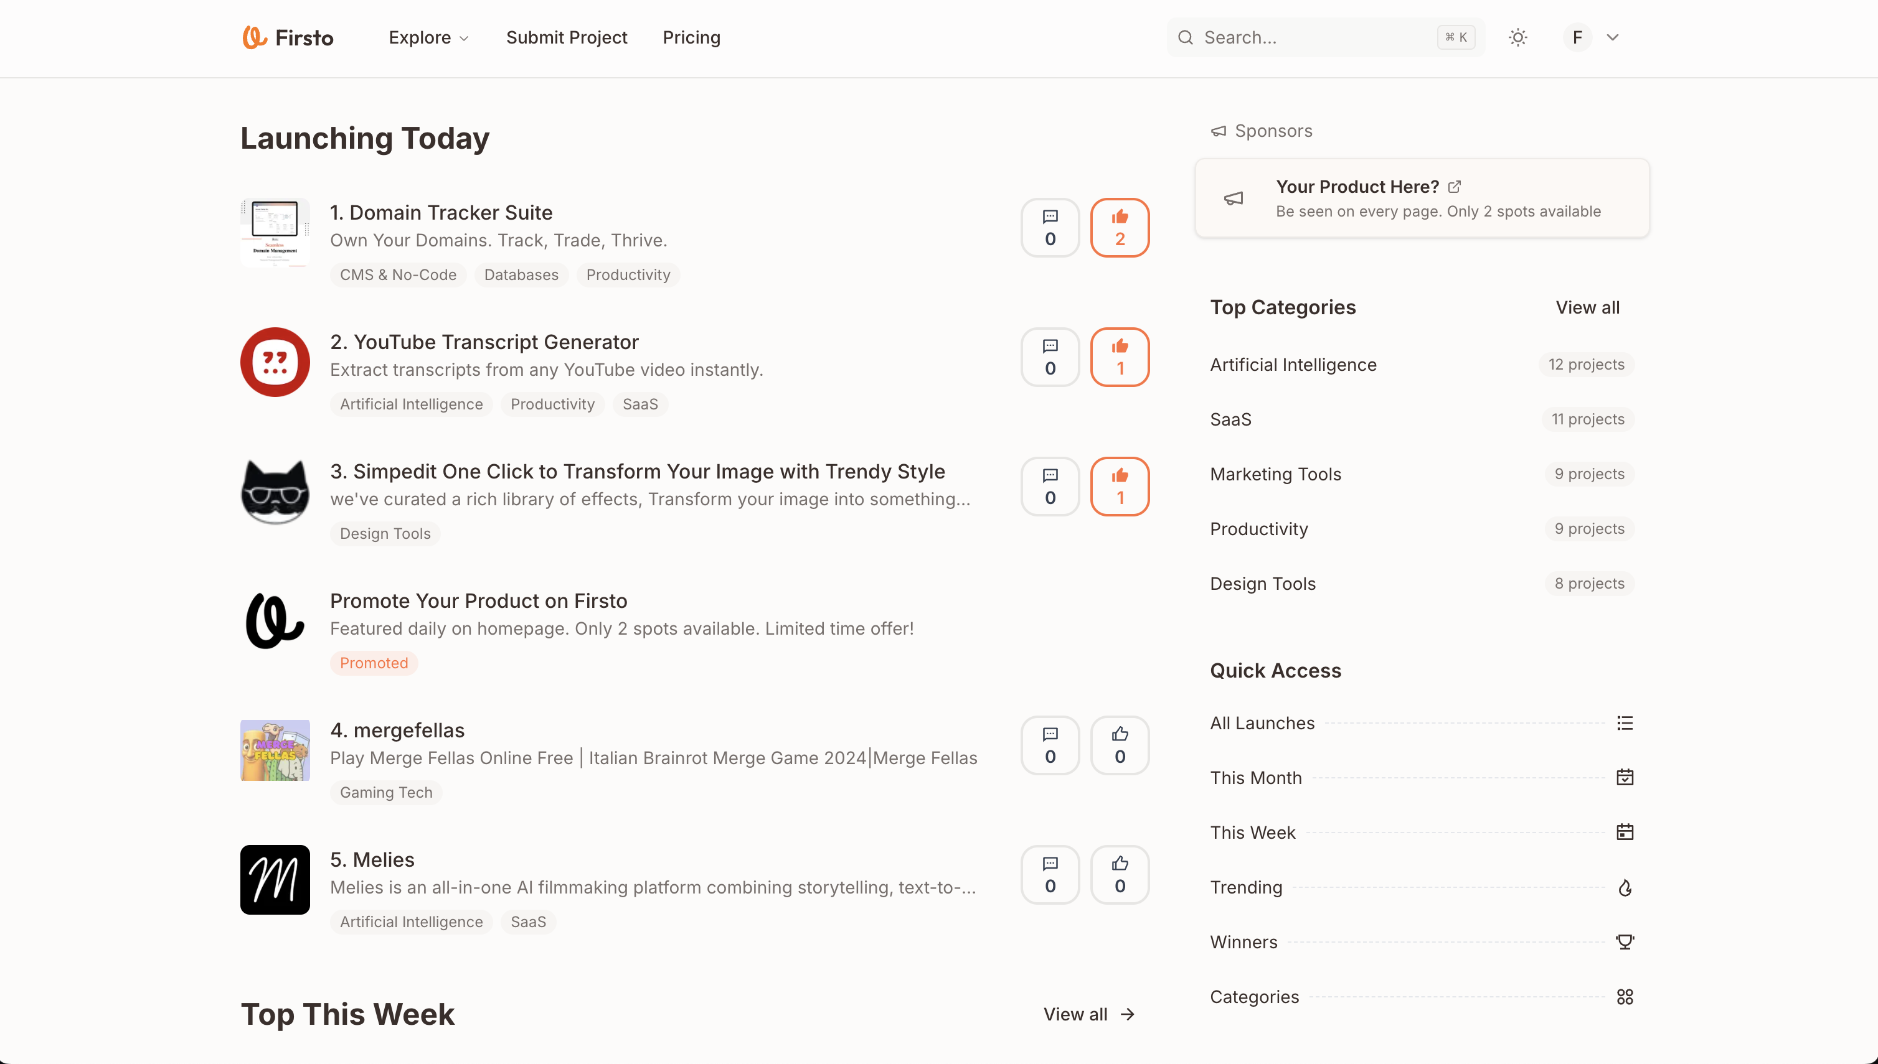Open the Firsto logo home link
The image size is (1878, 1064).
click(288, 37)
